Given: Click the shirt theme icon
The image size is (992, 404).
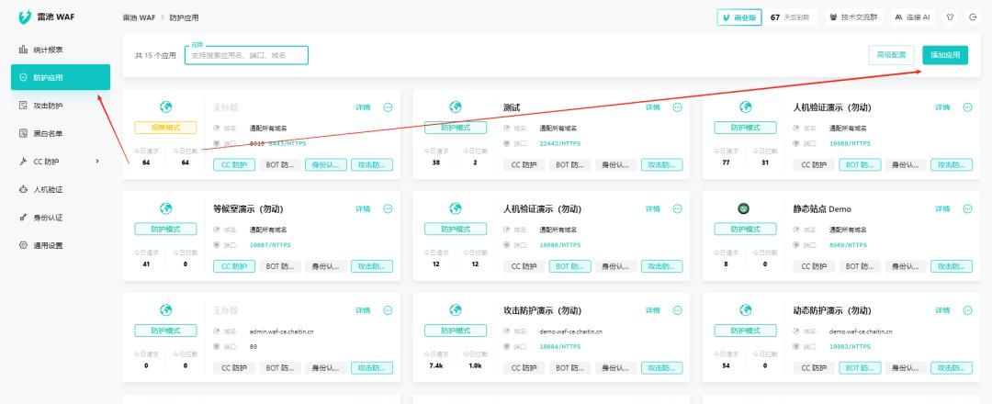Looking at the screenshot, I should pyautogui.click(x=950, y=17).
